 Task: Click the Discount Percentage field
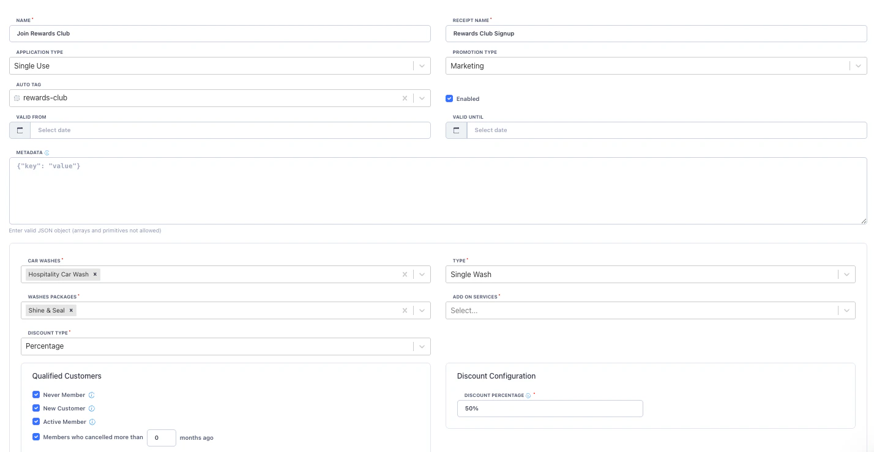coord(550,409)
